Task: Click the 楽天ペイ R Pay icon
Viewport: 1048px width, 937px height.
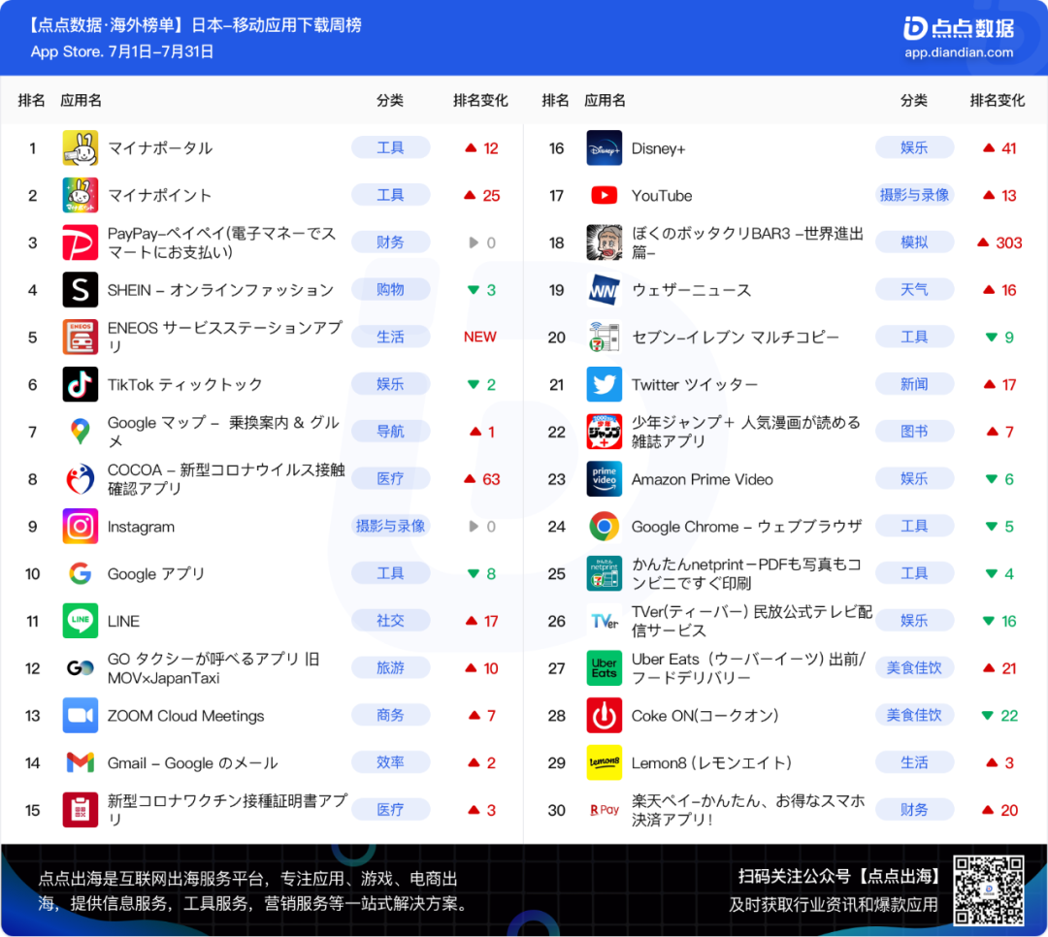Action: [x=605, y=810]
